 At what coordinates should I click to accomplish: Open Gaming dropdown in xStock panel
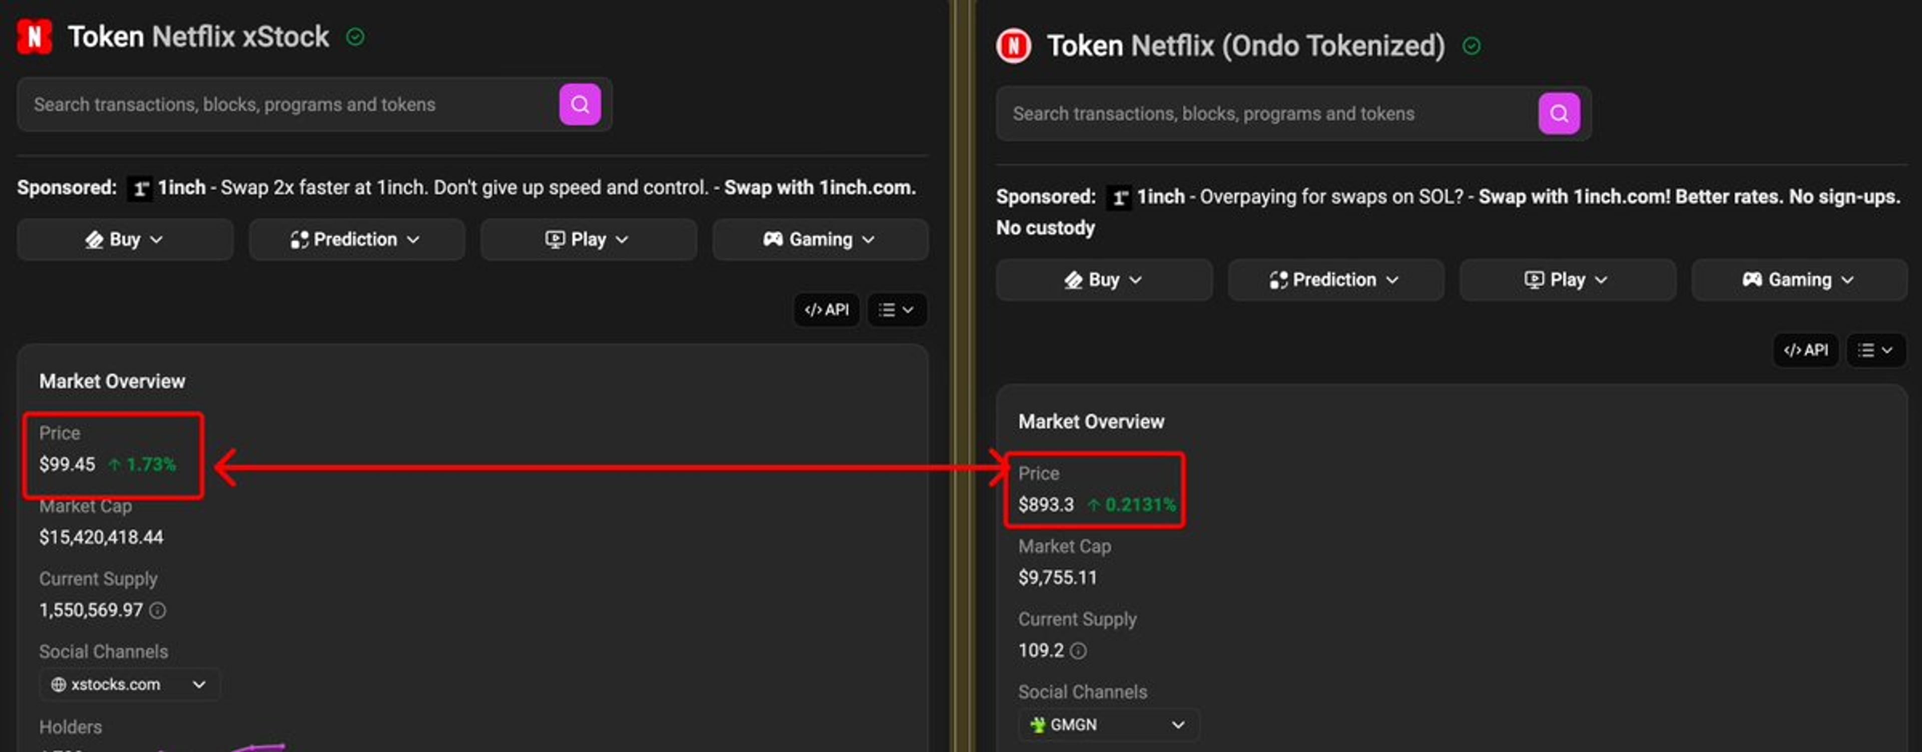pyautogui.click(x=820, y=239)
